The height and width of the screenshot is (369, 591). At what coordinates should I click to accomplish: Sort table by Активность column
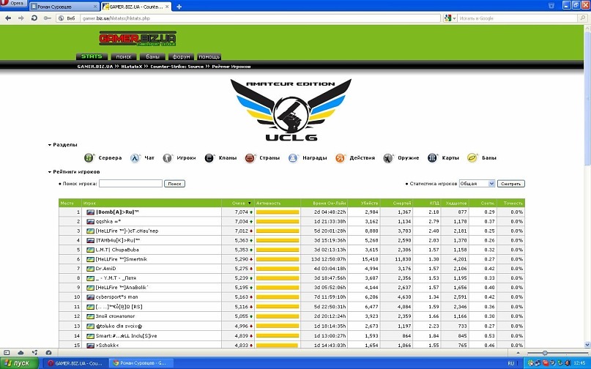(x=268, y=203)
